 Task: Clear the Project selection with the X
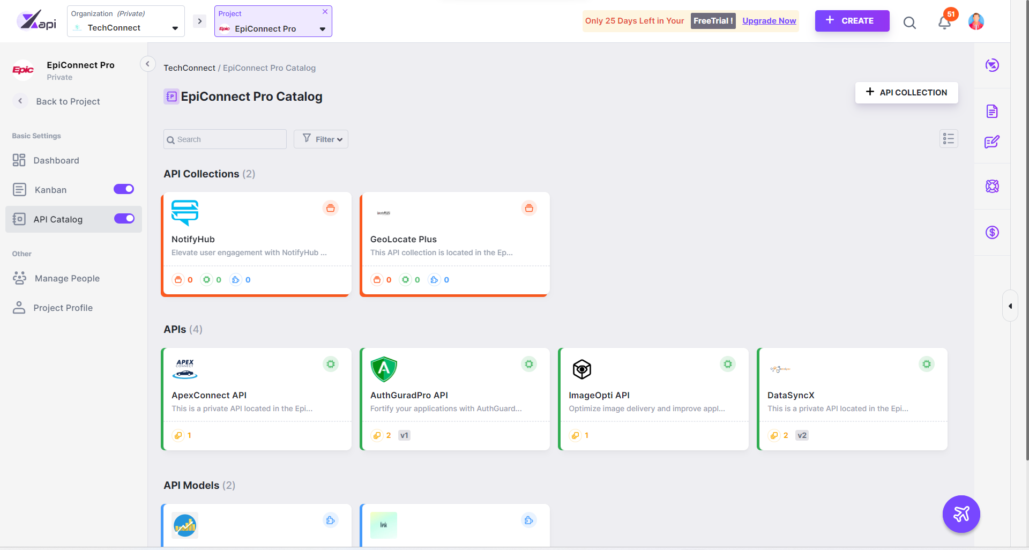click(325, 12)
